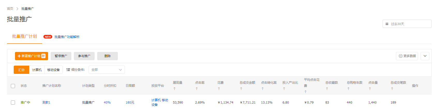Select the 移动设备 view tab
The height and width of the screenshot is (109, 434).
point(54,70)
